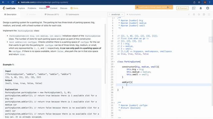Open the Store link
The image size is (213, 119).
(74, 8)
